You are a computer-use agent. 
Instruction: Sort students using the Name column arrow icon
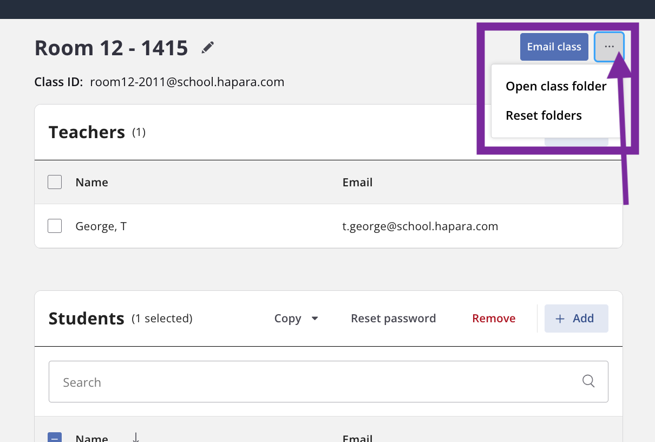[x=135, y=438]
